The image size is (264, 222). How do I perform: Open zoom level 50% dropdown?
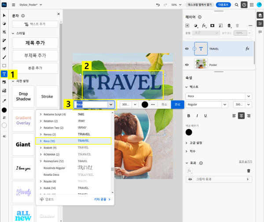click(x=180, y=5)
